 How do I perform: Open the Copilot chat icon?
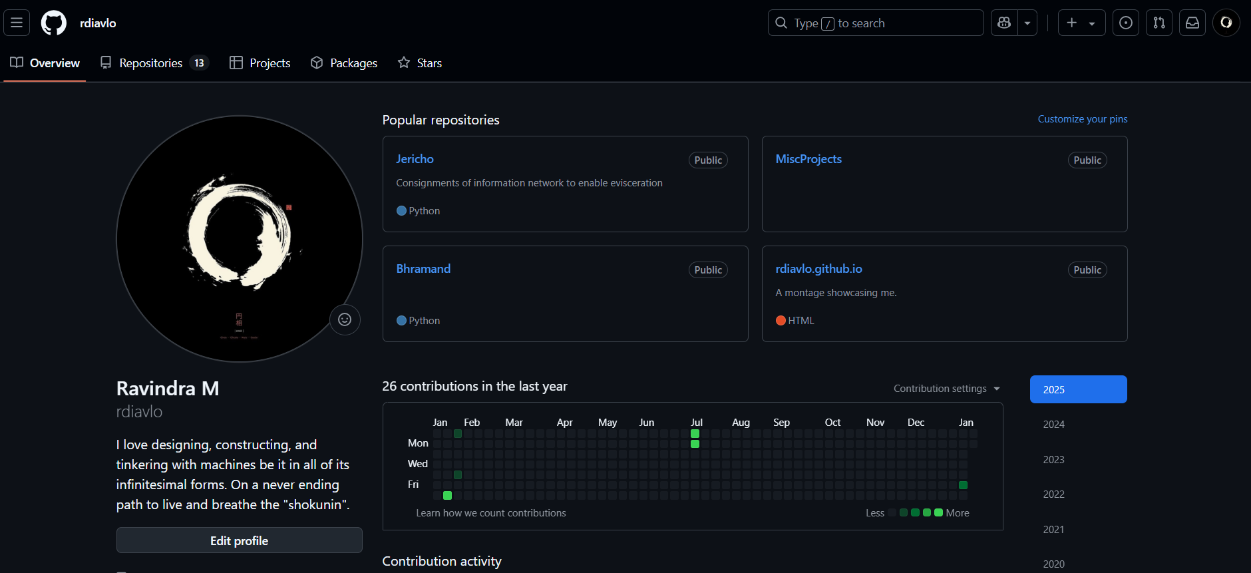tap(1005, 23)
